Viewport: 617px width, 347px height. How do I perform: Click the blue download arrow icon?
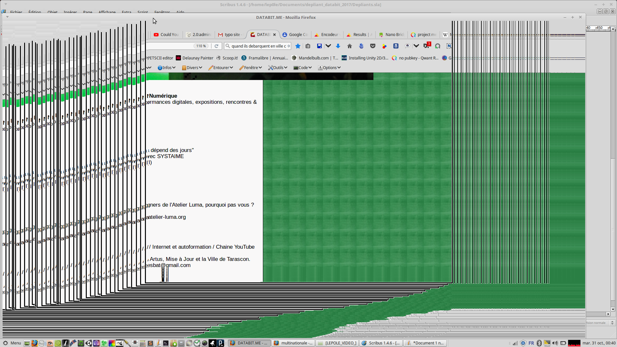click(338, 46)
